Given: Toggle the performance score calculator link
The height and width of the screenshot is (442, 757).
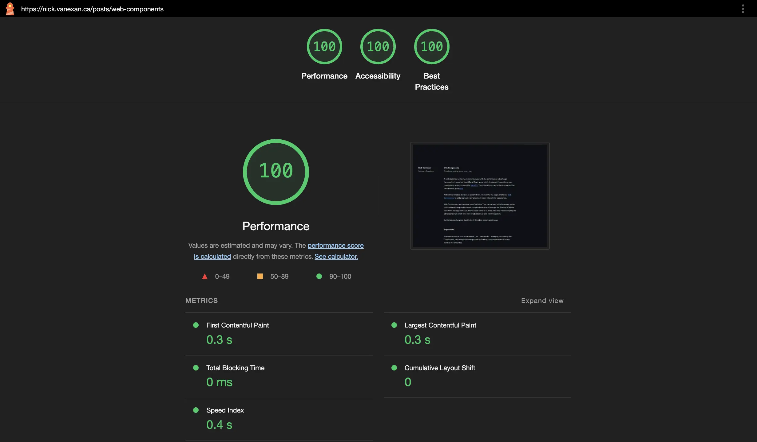Looking at the screenshot, I should coord(335,257).
